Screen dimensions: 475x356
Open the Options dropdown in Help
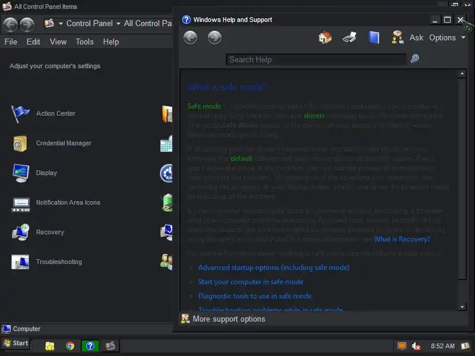tap(447, 38)
